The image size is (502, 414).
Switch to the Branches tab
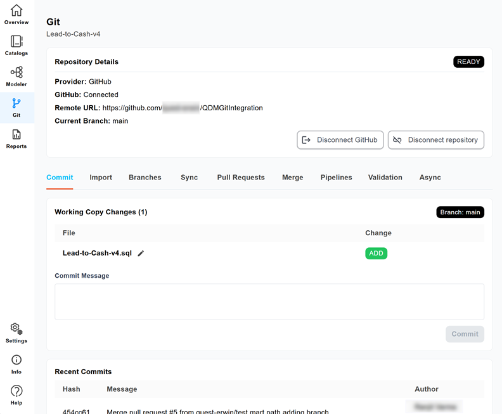tap(145, 178)
